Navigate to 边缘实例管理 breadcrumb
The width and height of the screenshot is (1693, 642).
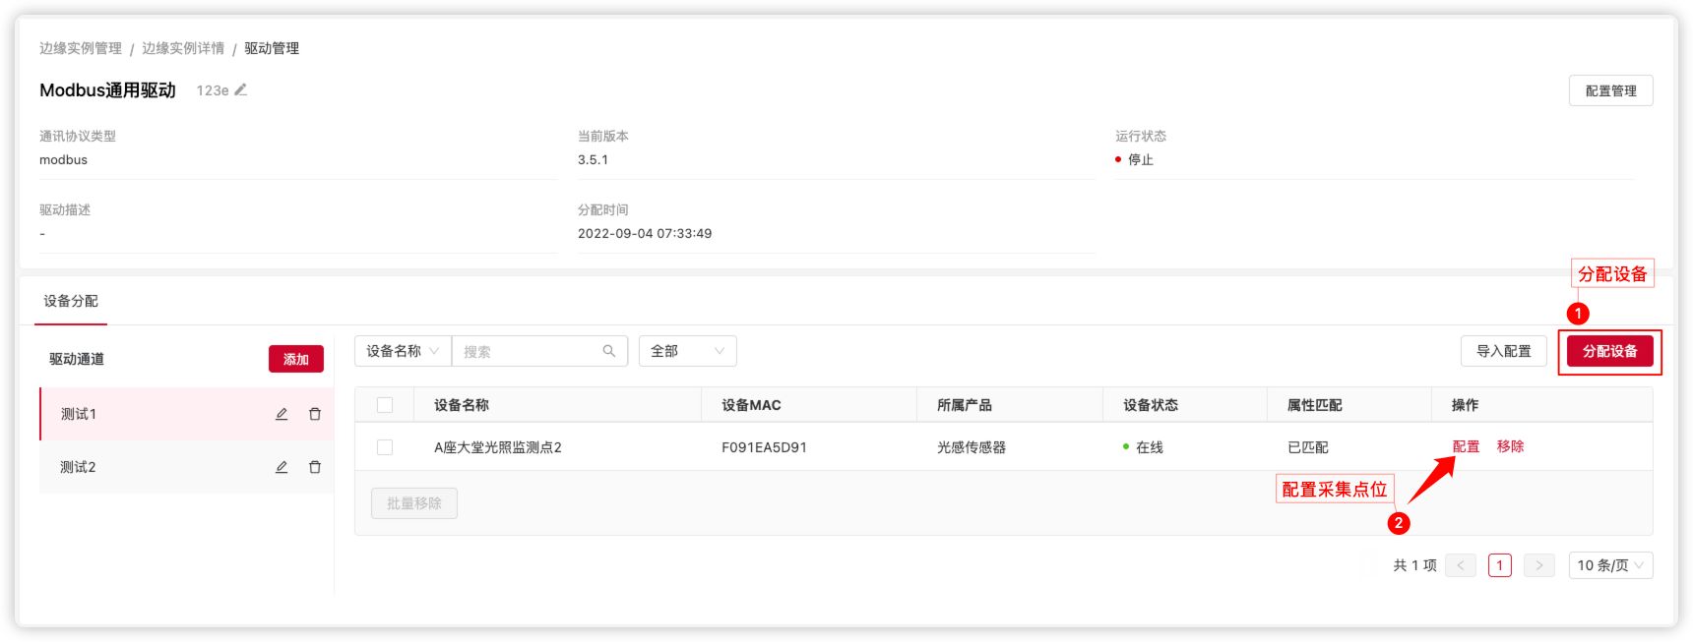coord(81,48)
